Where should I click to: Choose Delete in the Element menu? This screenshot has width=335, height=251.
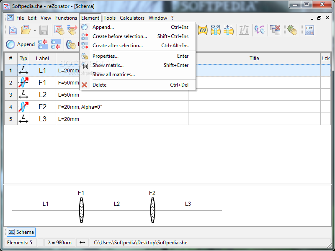coord(138,85)
